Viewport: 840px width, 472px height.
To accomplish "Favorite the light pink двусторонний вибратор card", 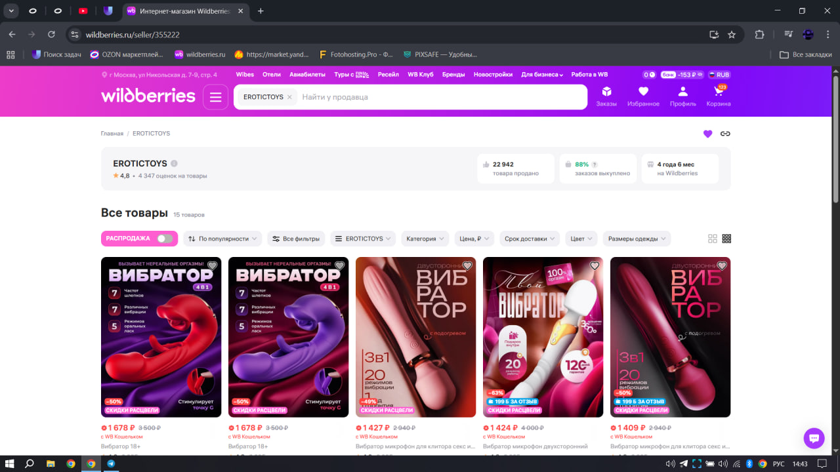I will [x=467, y=265].
